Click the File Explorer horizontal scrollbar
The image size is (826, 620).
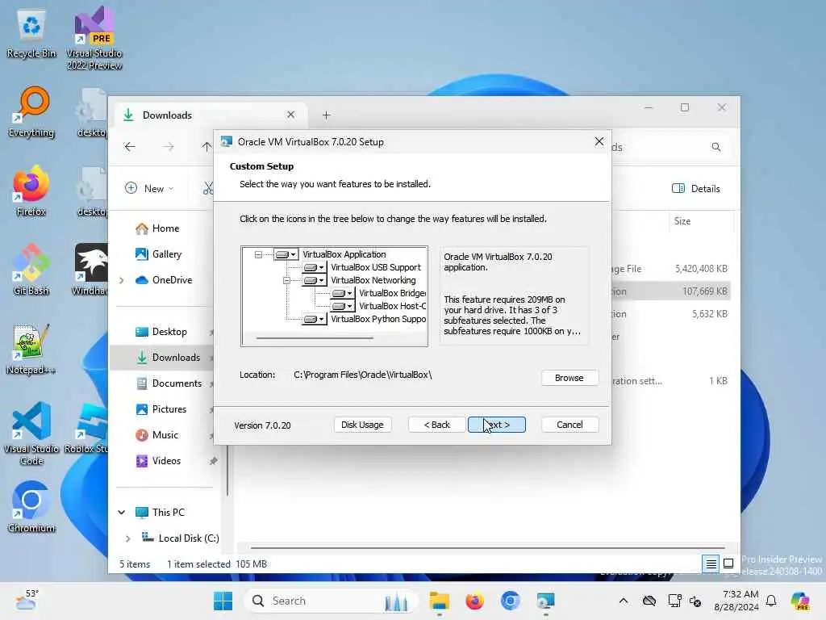click(488, 548)
